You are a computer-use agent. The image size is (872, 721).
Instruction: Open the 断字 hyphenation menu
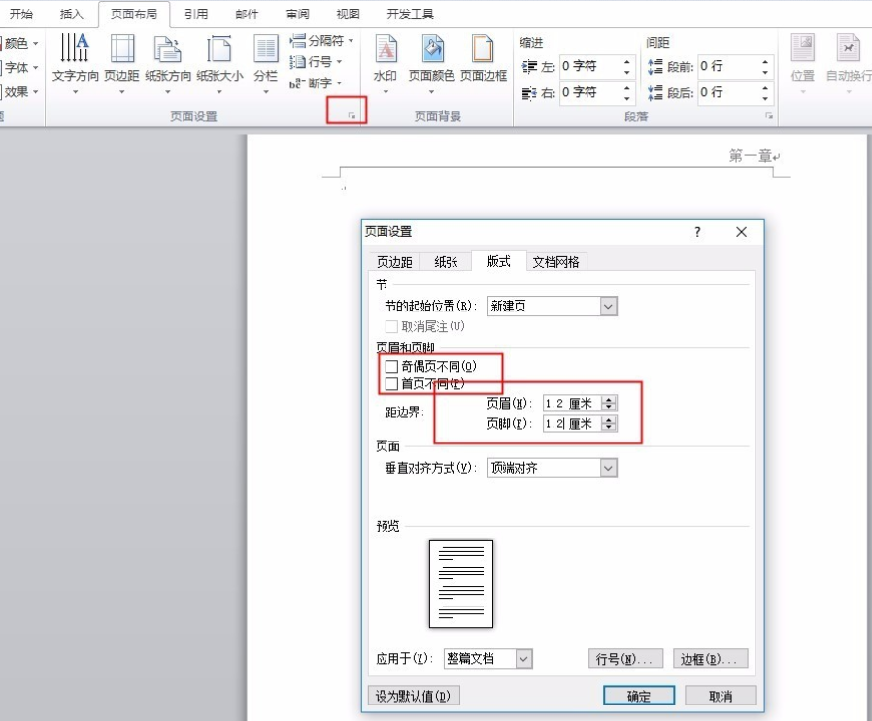tap(316, 82)
